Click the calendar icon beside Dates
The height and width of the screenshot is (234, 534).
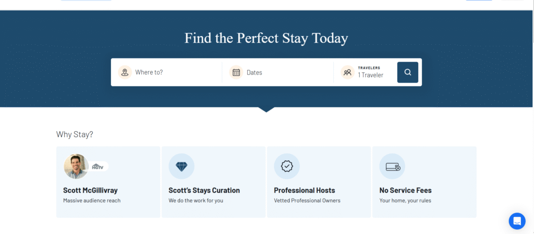pos(236,72)
